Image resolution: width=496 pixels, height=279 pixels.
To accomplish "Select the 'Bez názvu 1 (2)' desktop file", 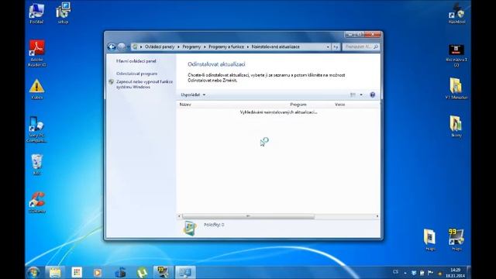I will [x=456, y=56].
